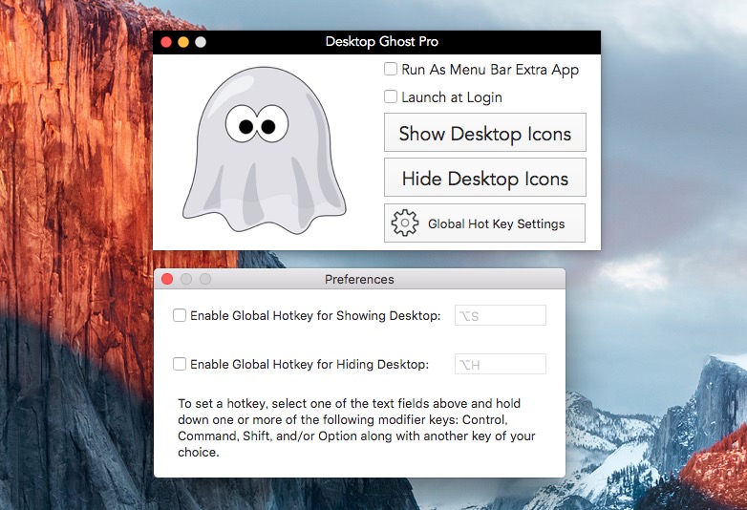Enable Run As Menu Bar Extra App
This screenshot has height=510, width=747.
pyautogui.click(x=391, y=69)
